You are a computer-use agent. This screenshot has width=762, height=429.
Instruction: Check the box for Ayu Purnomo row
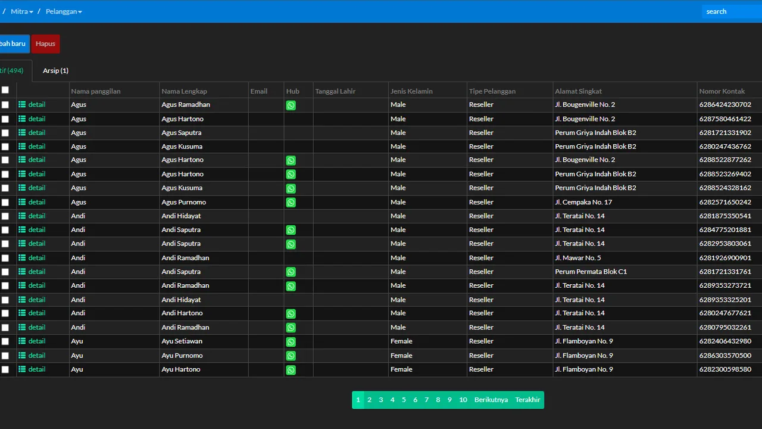pos(5,356)
